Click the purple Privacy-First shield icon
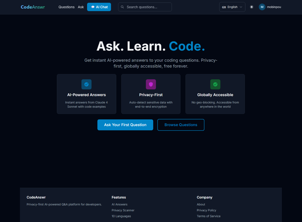Image resolution: width=302 pixels, height=222 pixels. [x=151, y=84]
